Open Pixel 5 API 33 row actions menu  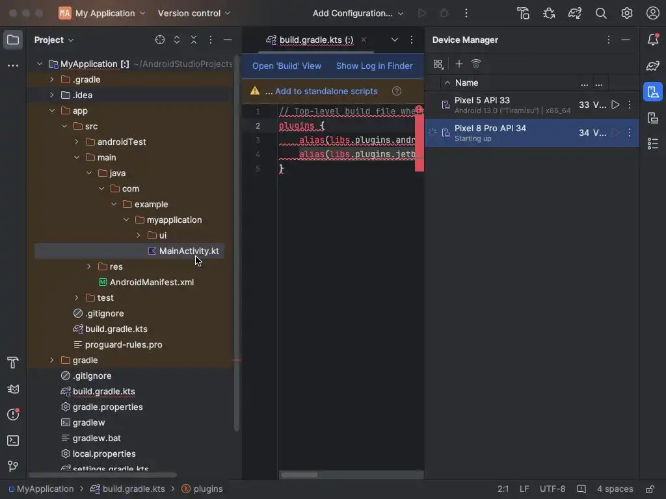pos(630,105)
